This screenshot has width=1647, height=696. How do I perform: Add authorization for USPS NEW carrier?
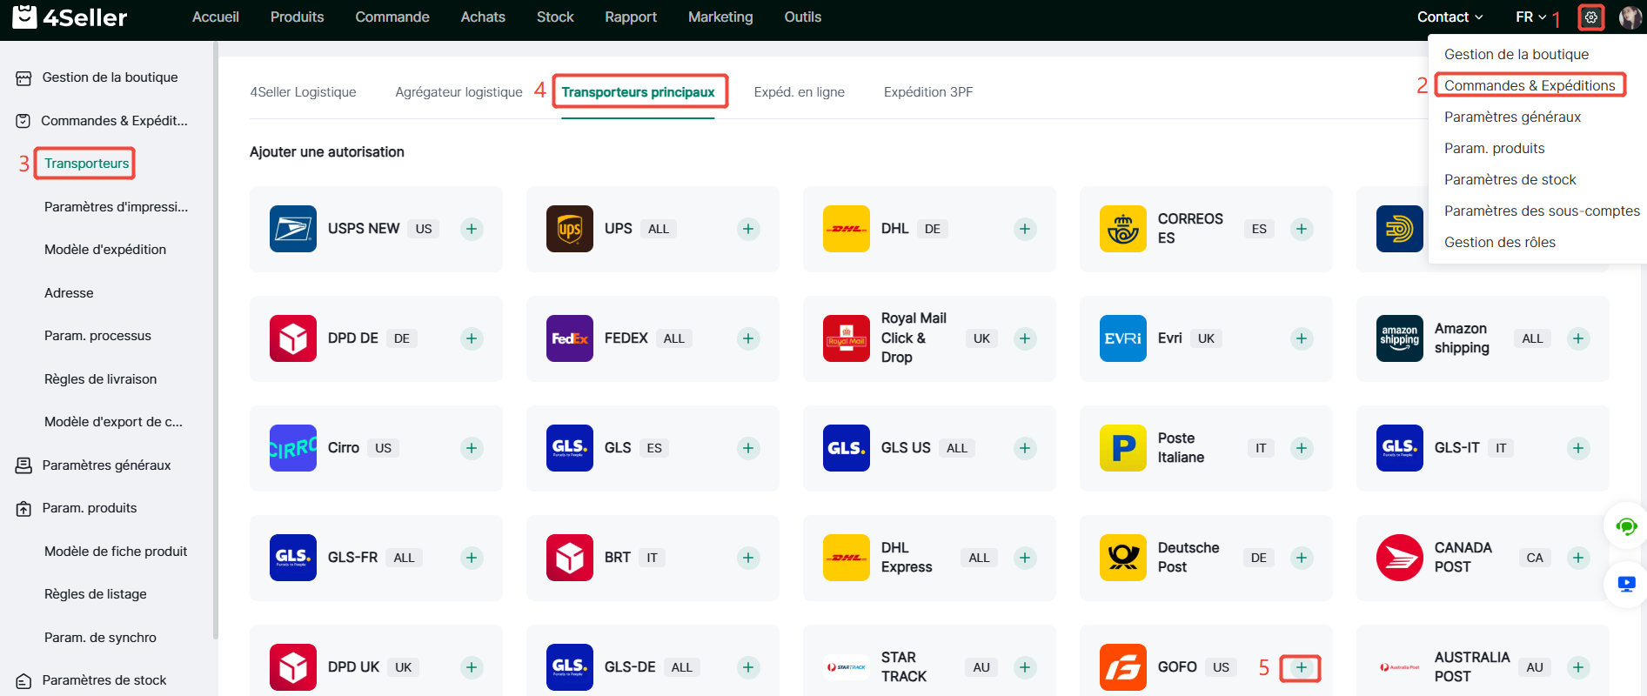tap(472, 229)
